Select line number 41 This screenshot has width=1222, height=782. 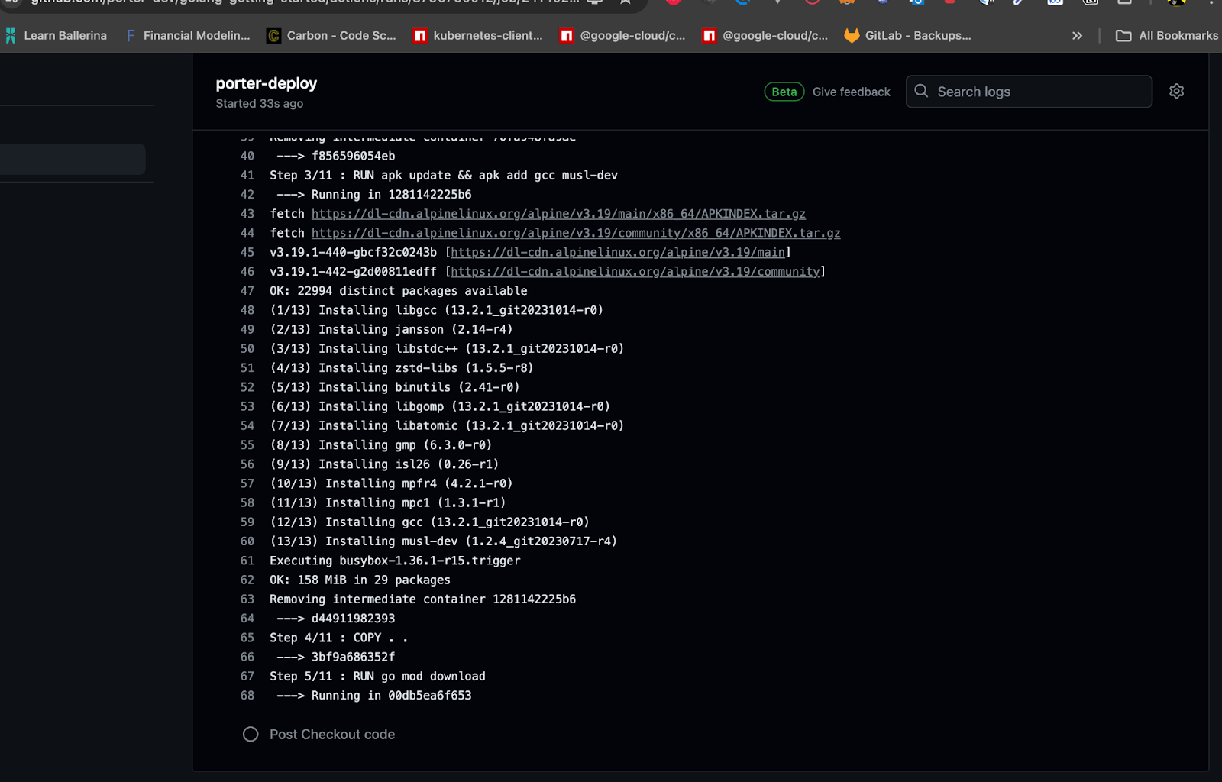coord(247,175)
